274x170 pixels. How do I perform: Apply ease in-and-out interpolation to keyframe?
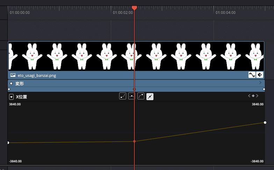click(131, 96)
